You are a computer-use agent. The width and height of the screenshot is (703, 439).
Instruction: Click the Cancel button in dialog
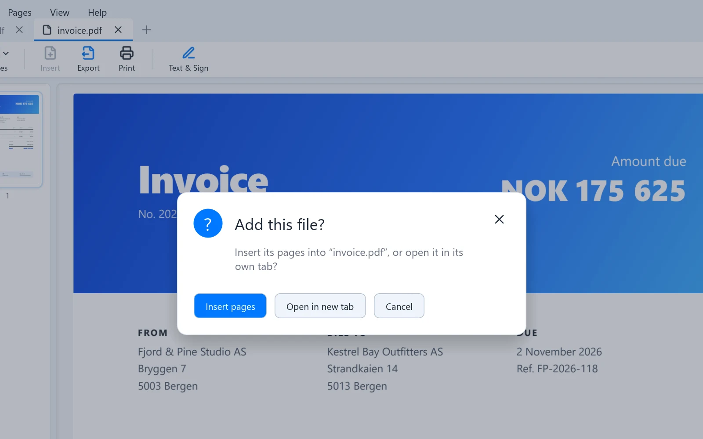pyautogui.click(x=399, y=306)
